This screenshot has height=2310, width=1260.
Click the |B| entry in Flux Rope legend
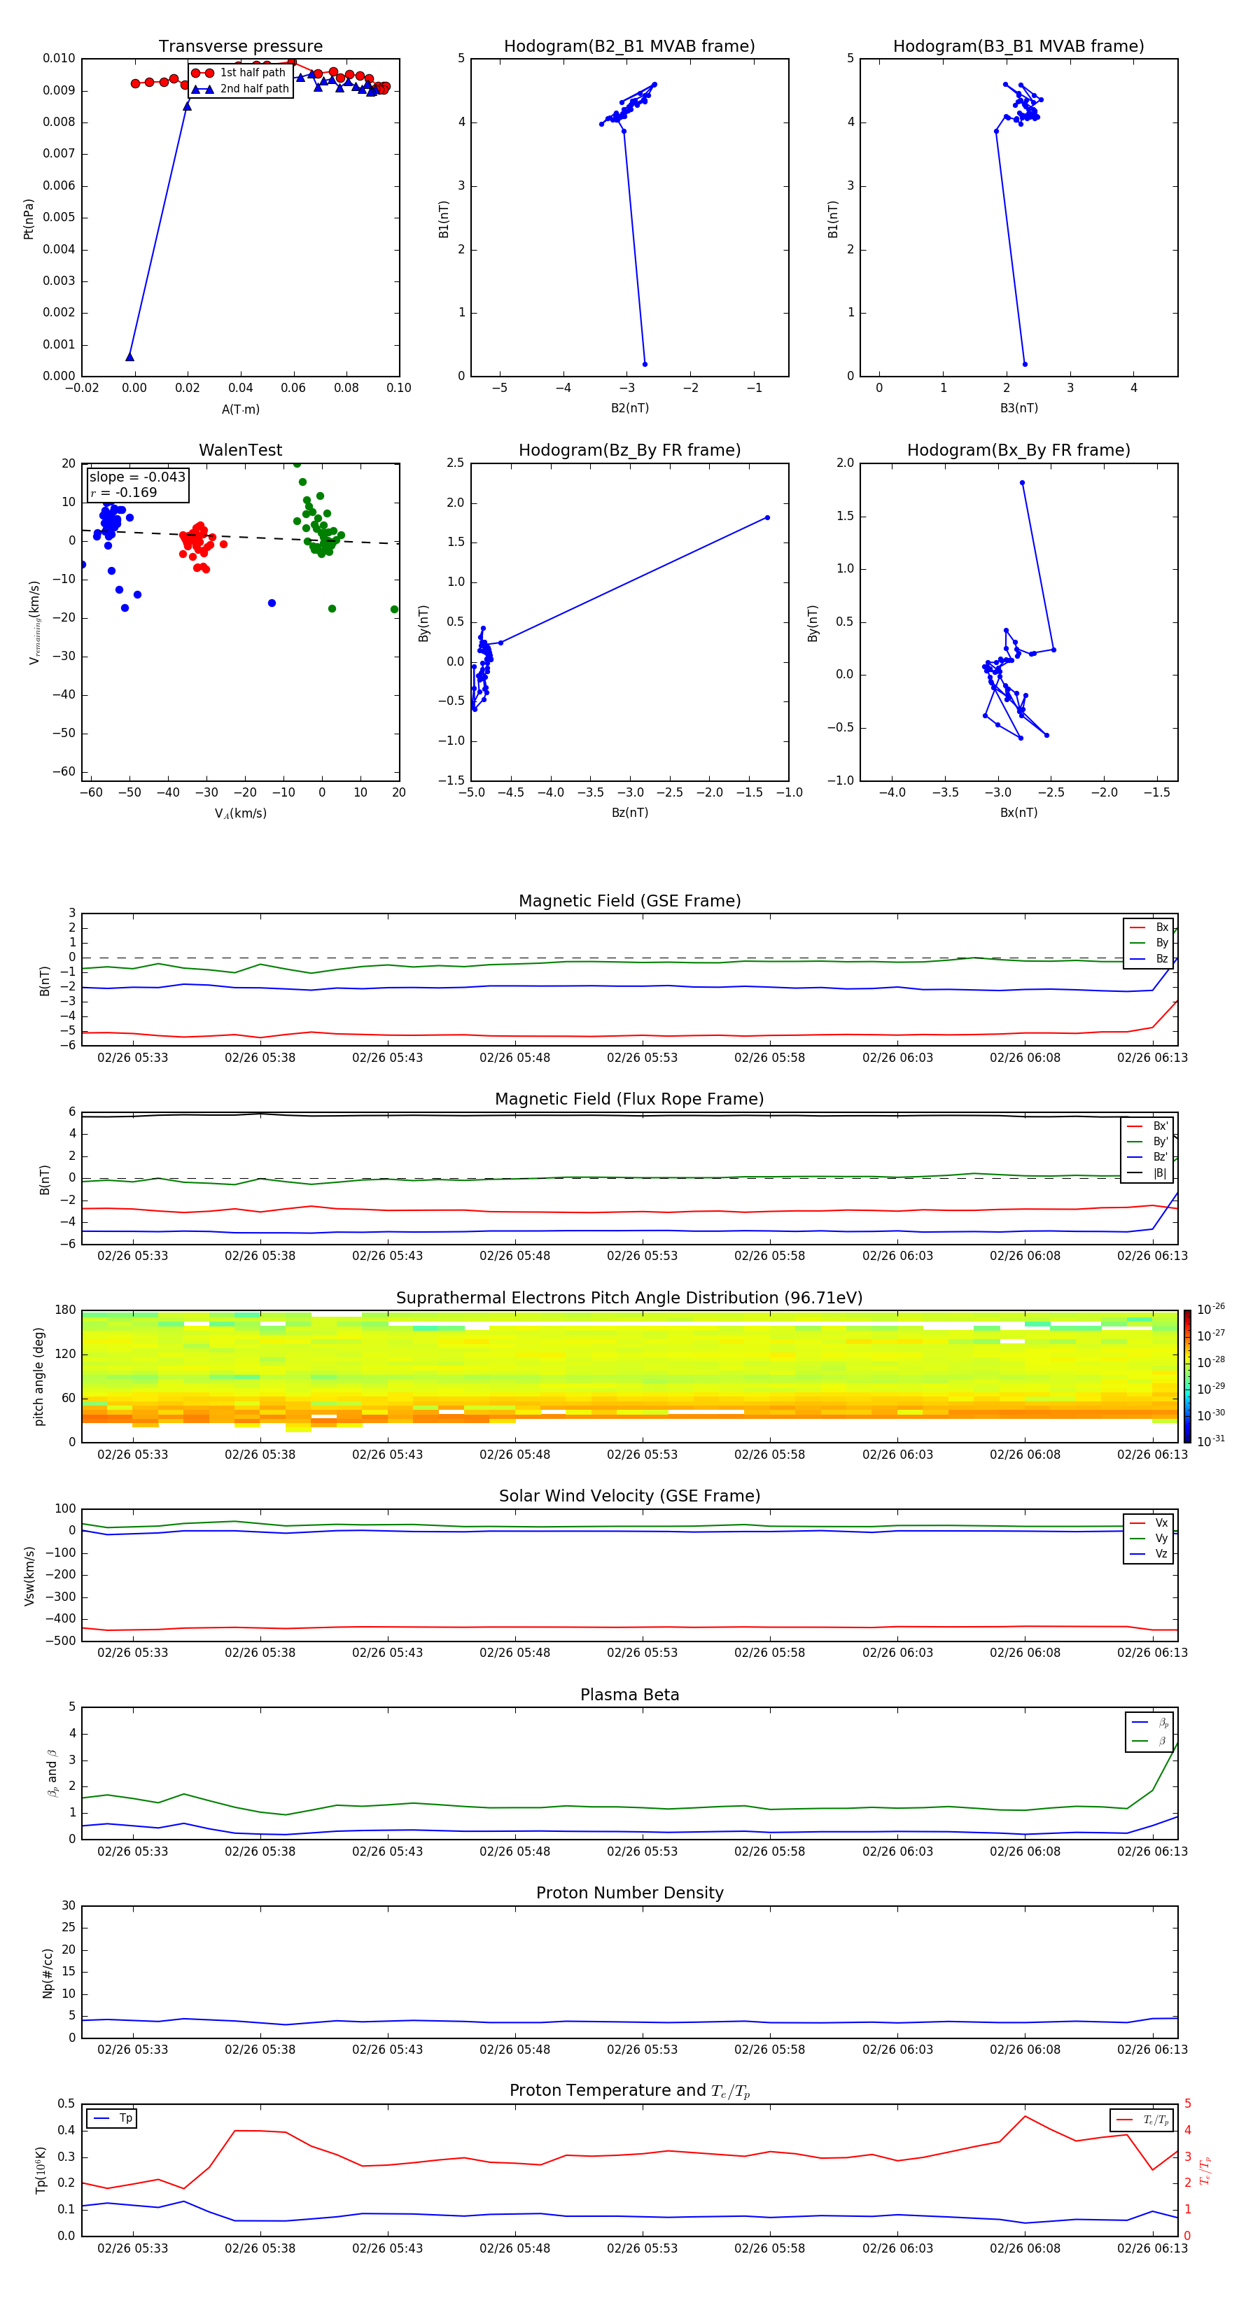click(x=1148, y=1173)
